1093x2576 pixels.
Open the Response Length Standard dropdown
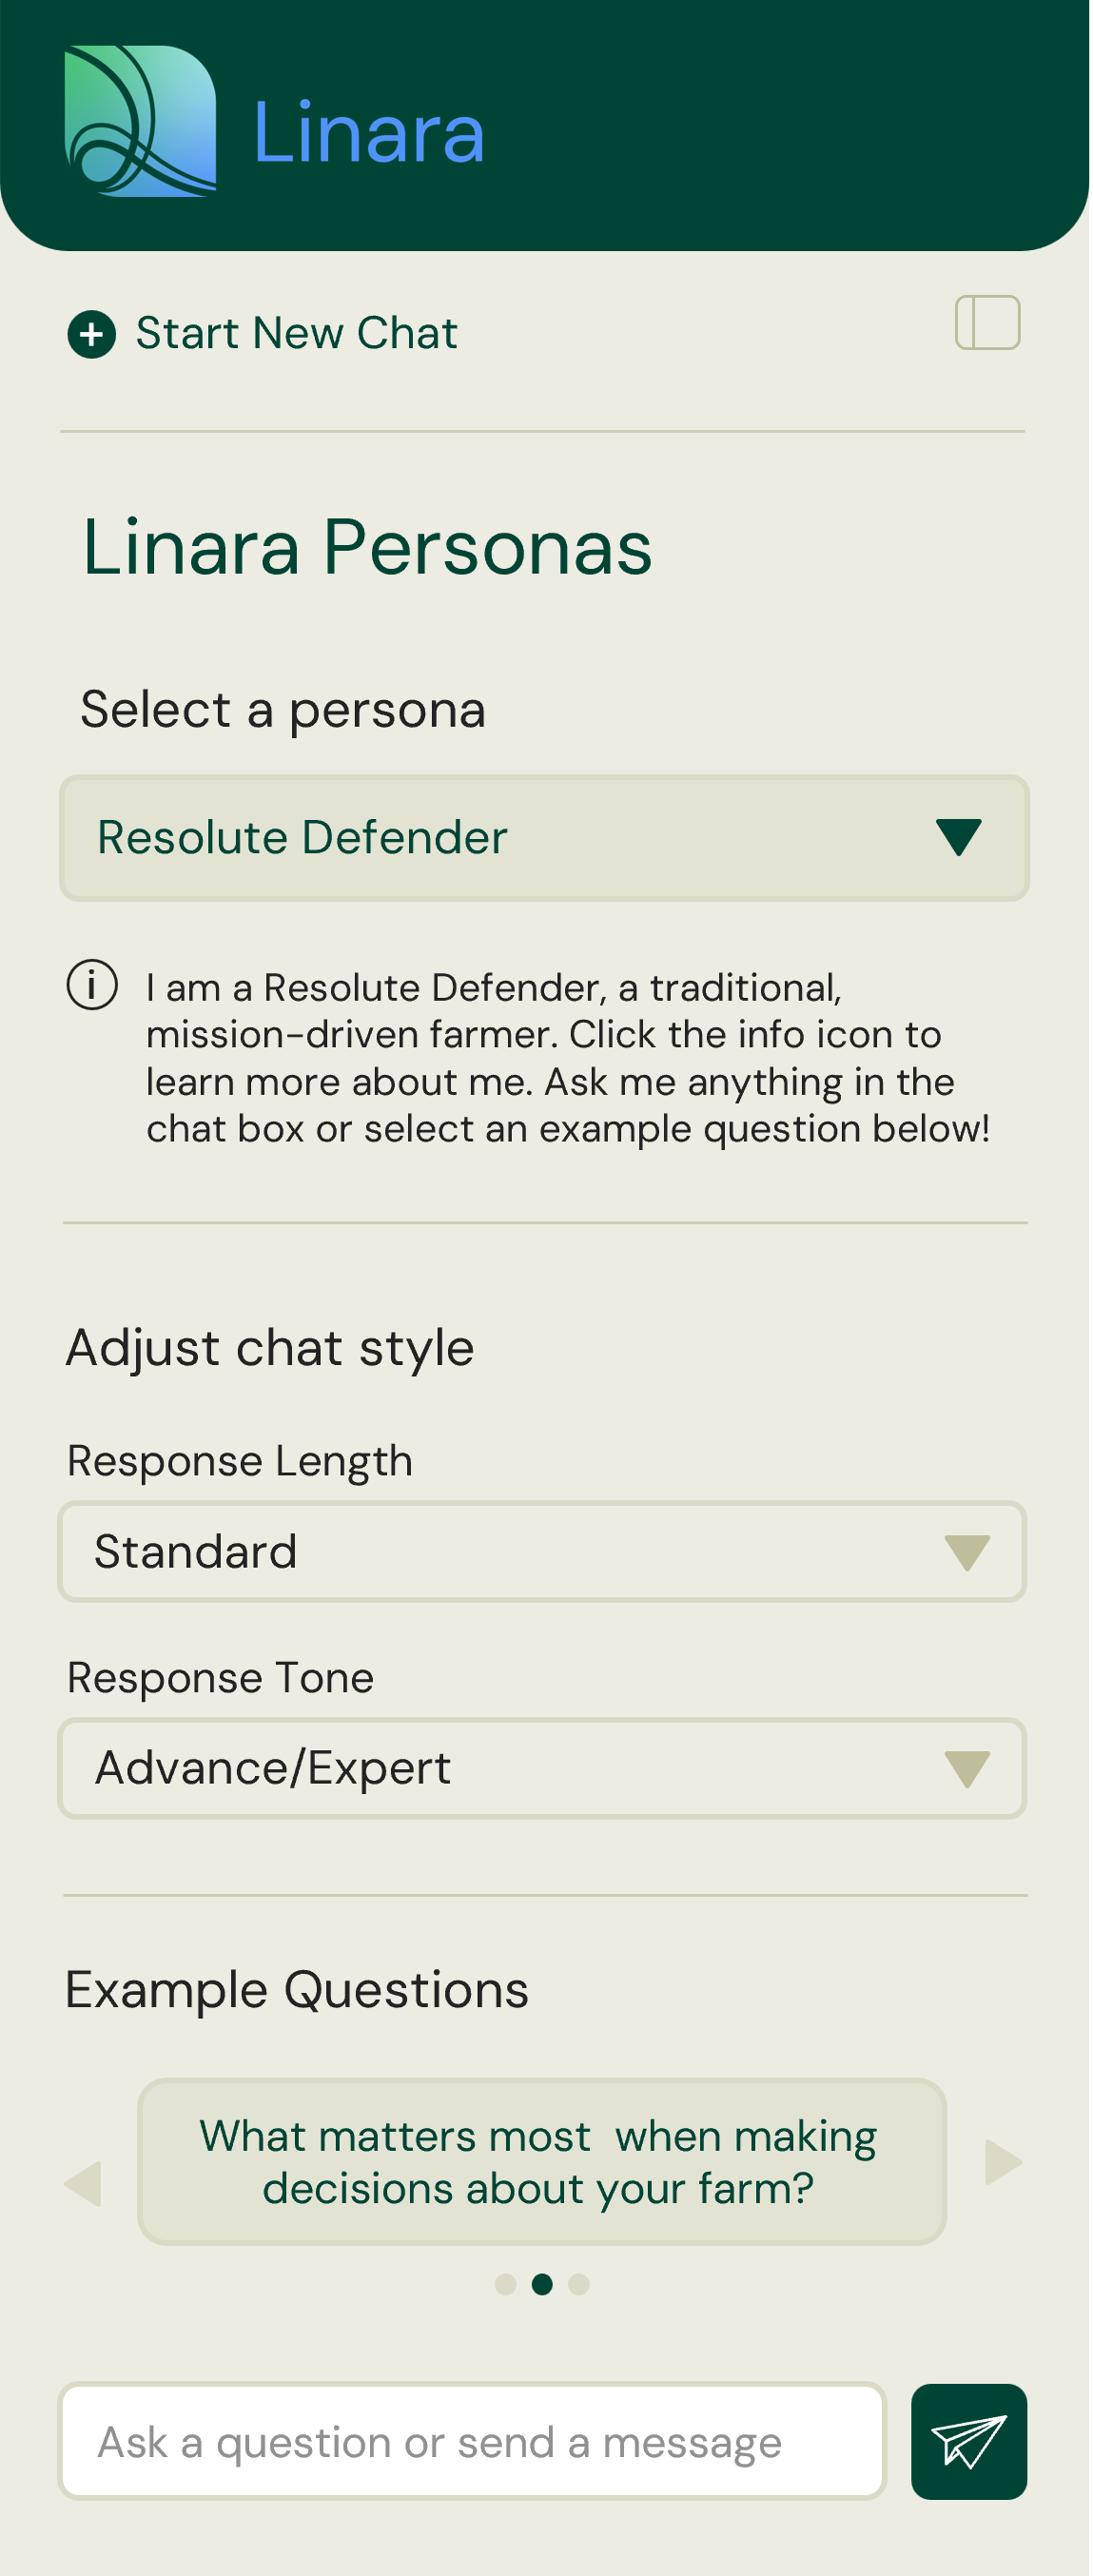542,1551
